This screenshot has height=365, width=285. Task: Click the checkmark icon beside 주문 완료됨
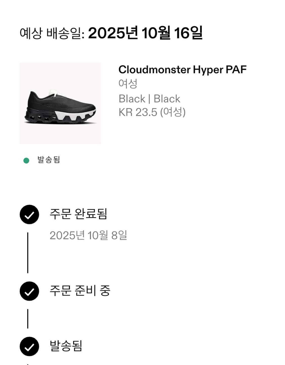tap(29, 215)
